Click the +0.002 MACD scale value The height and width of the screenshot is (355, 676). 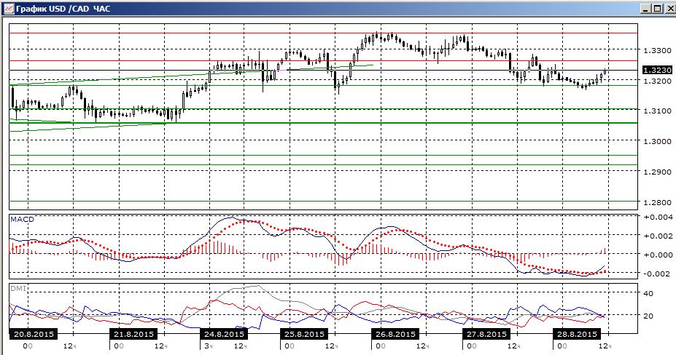click(x=657, y=236)
